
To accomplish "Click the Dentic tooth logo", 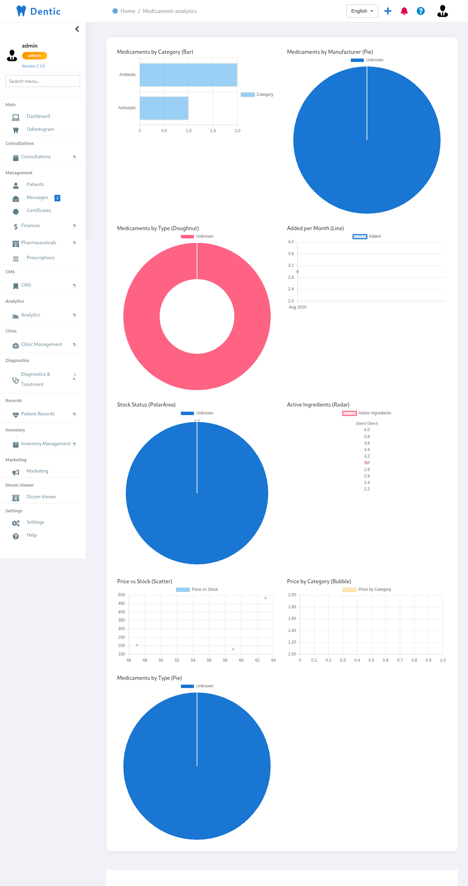I will pyautogui.click(x=21, y=11).
